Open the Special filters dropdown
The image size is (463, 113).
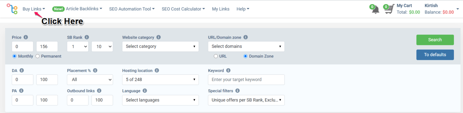pyautogui.click(x=246, y=100)
